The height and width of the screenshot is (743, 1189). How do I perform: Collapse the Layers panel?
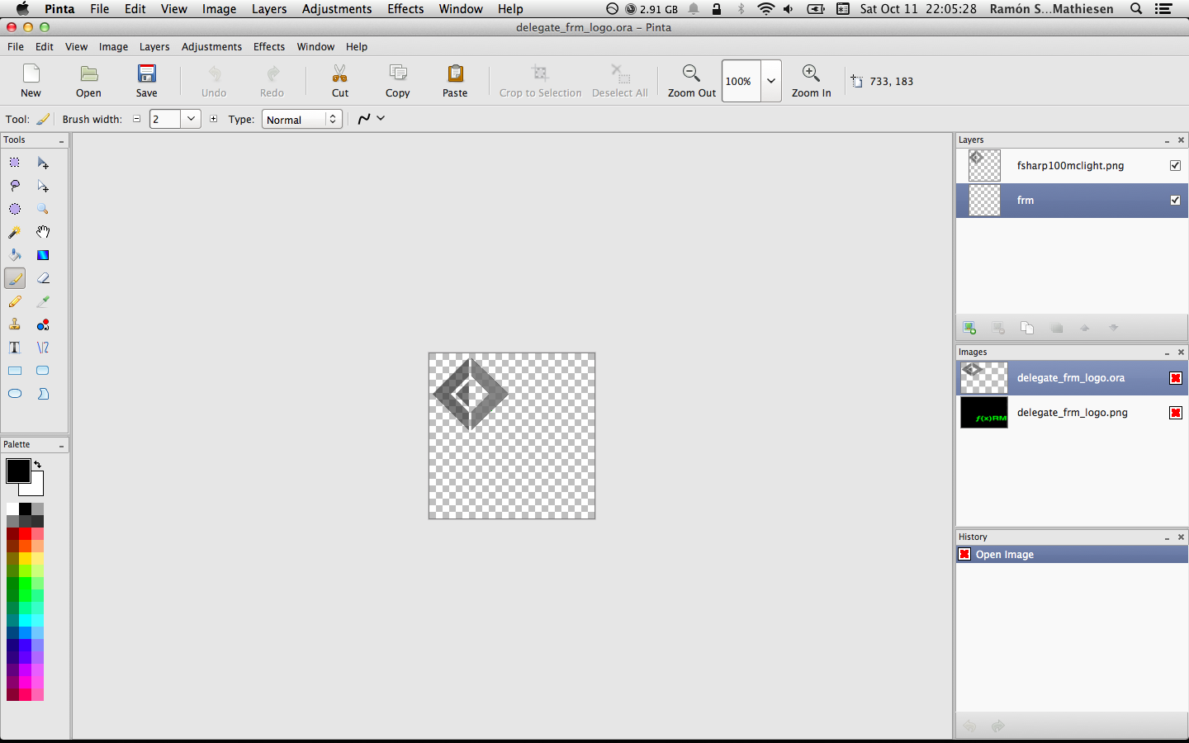coord(1167,141)
